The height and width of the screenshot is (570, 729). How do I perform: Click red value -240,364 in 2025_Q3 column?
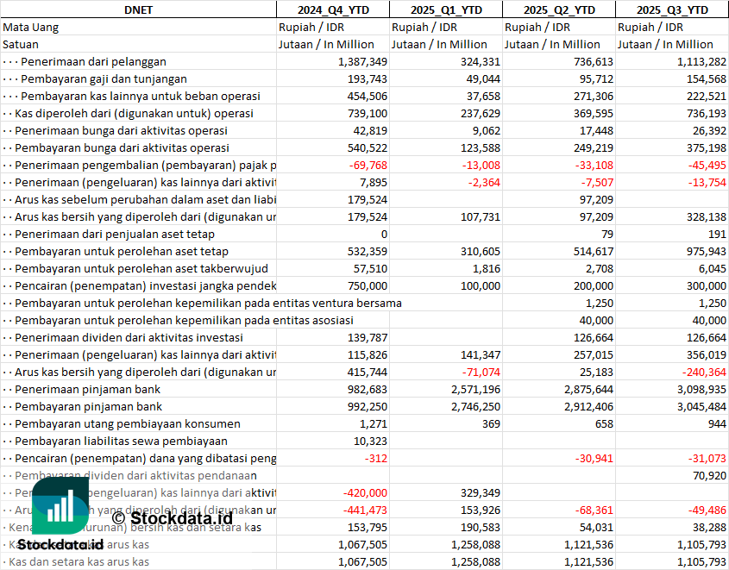704,371
